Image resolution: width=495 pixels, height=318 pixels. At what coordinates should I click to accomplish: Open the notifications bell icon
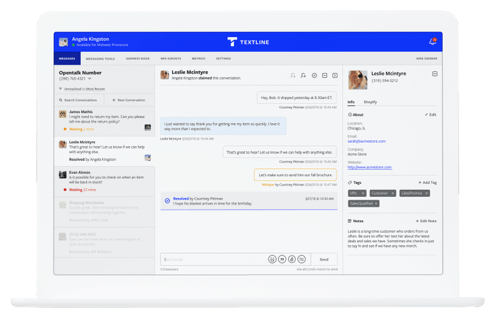(433, 42)
